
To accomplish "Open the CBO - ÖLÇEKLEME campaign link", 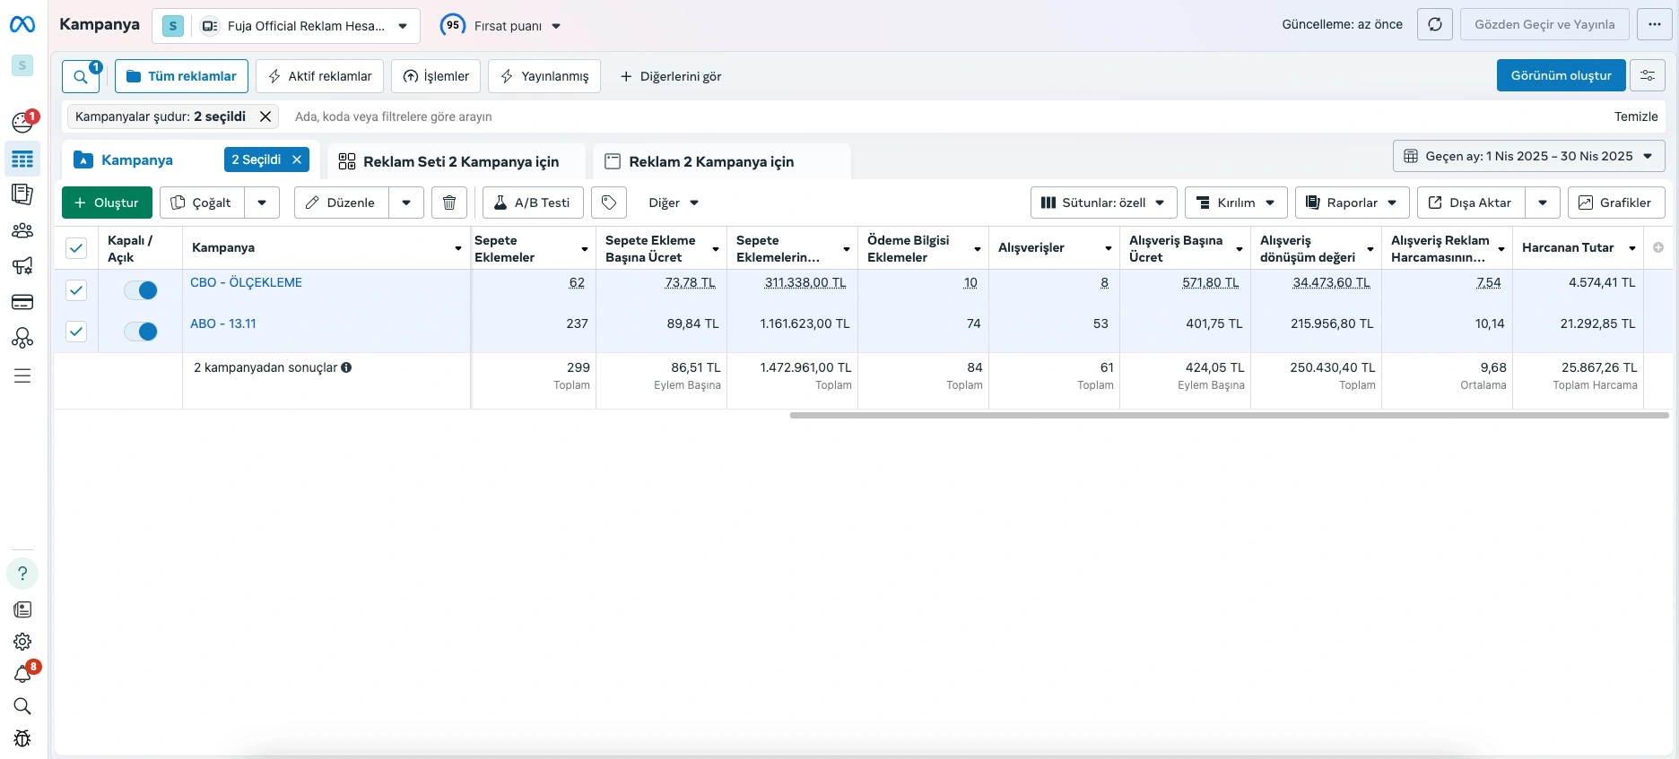I will pos(246,282).
